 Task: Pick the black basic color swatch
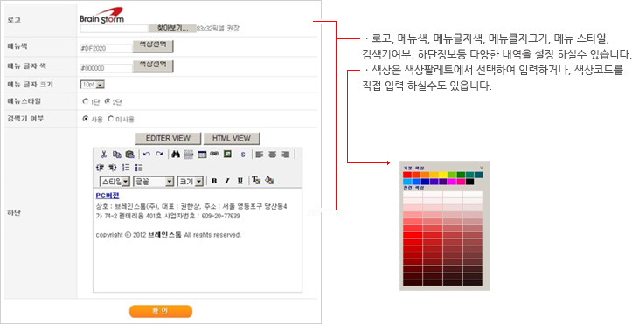click(469, 182)
